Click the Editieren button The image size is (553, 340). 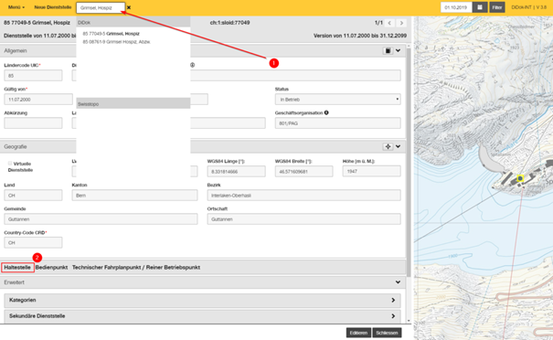(358, 333)
